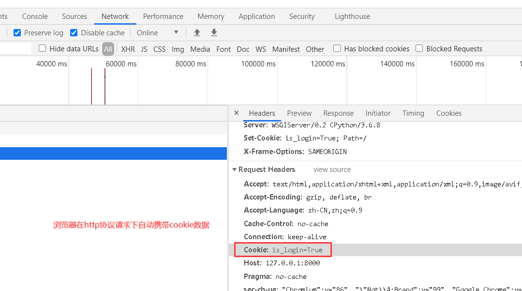522x291 pixels.
Task: Check the Has blocked cookies option
Action: point(337,48)
